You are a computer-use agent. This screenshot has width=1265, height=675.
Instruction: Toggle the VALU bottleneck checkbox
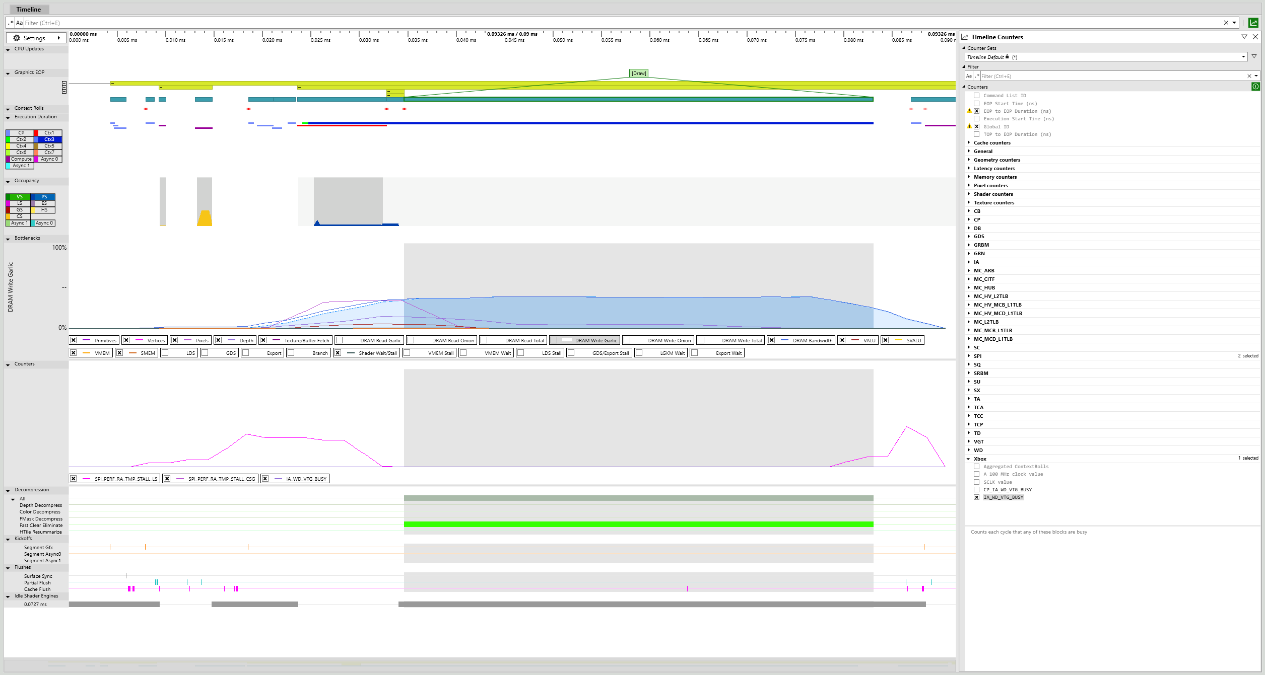(842, 340)
